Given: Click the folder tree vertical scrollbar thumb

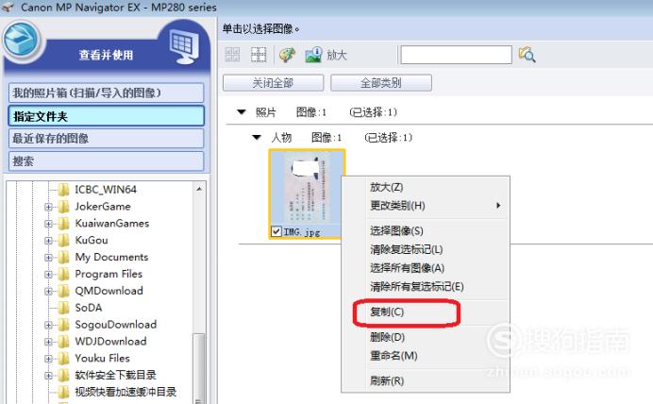Looking at the screenshot, I should (x=199, y=366).
